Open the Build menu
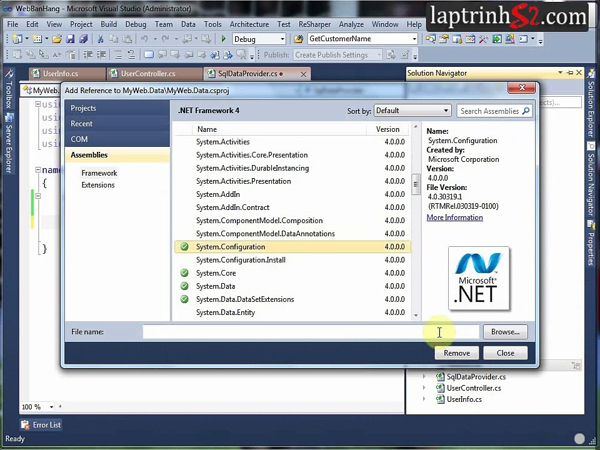 (109, 24)
